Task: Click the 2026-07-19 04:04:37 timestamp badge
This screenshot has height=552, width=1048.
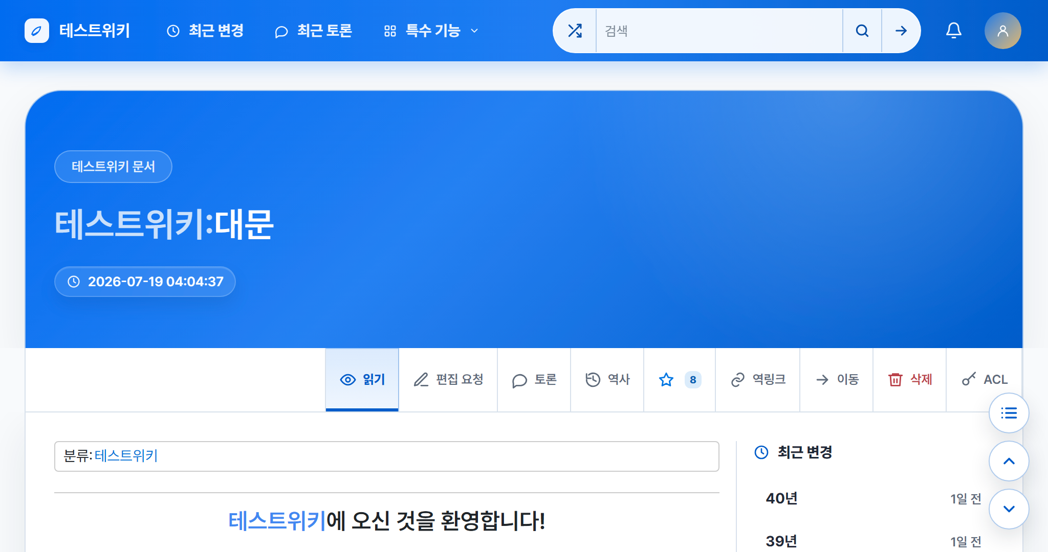Action: click(x=145, y=282)
